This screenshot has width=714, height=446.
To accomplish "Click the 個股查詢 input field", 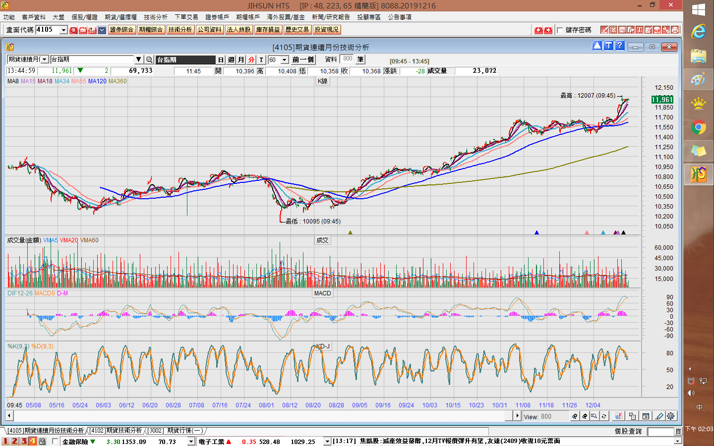I will (x=660, y=432).
